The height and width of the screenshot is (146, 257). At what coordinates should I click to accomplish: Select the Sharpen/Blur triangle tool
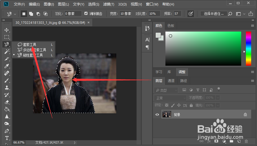click(7, 116)
